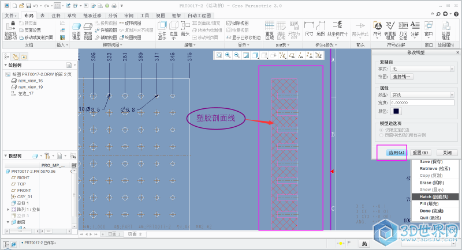Expand the 模型视图 ribbon group menu
462x250 pixels.
[x=112, y=45]
